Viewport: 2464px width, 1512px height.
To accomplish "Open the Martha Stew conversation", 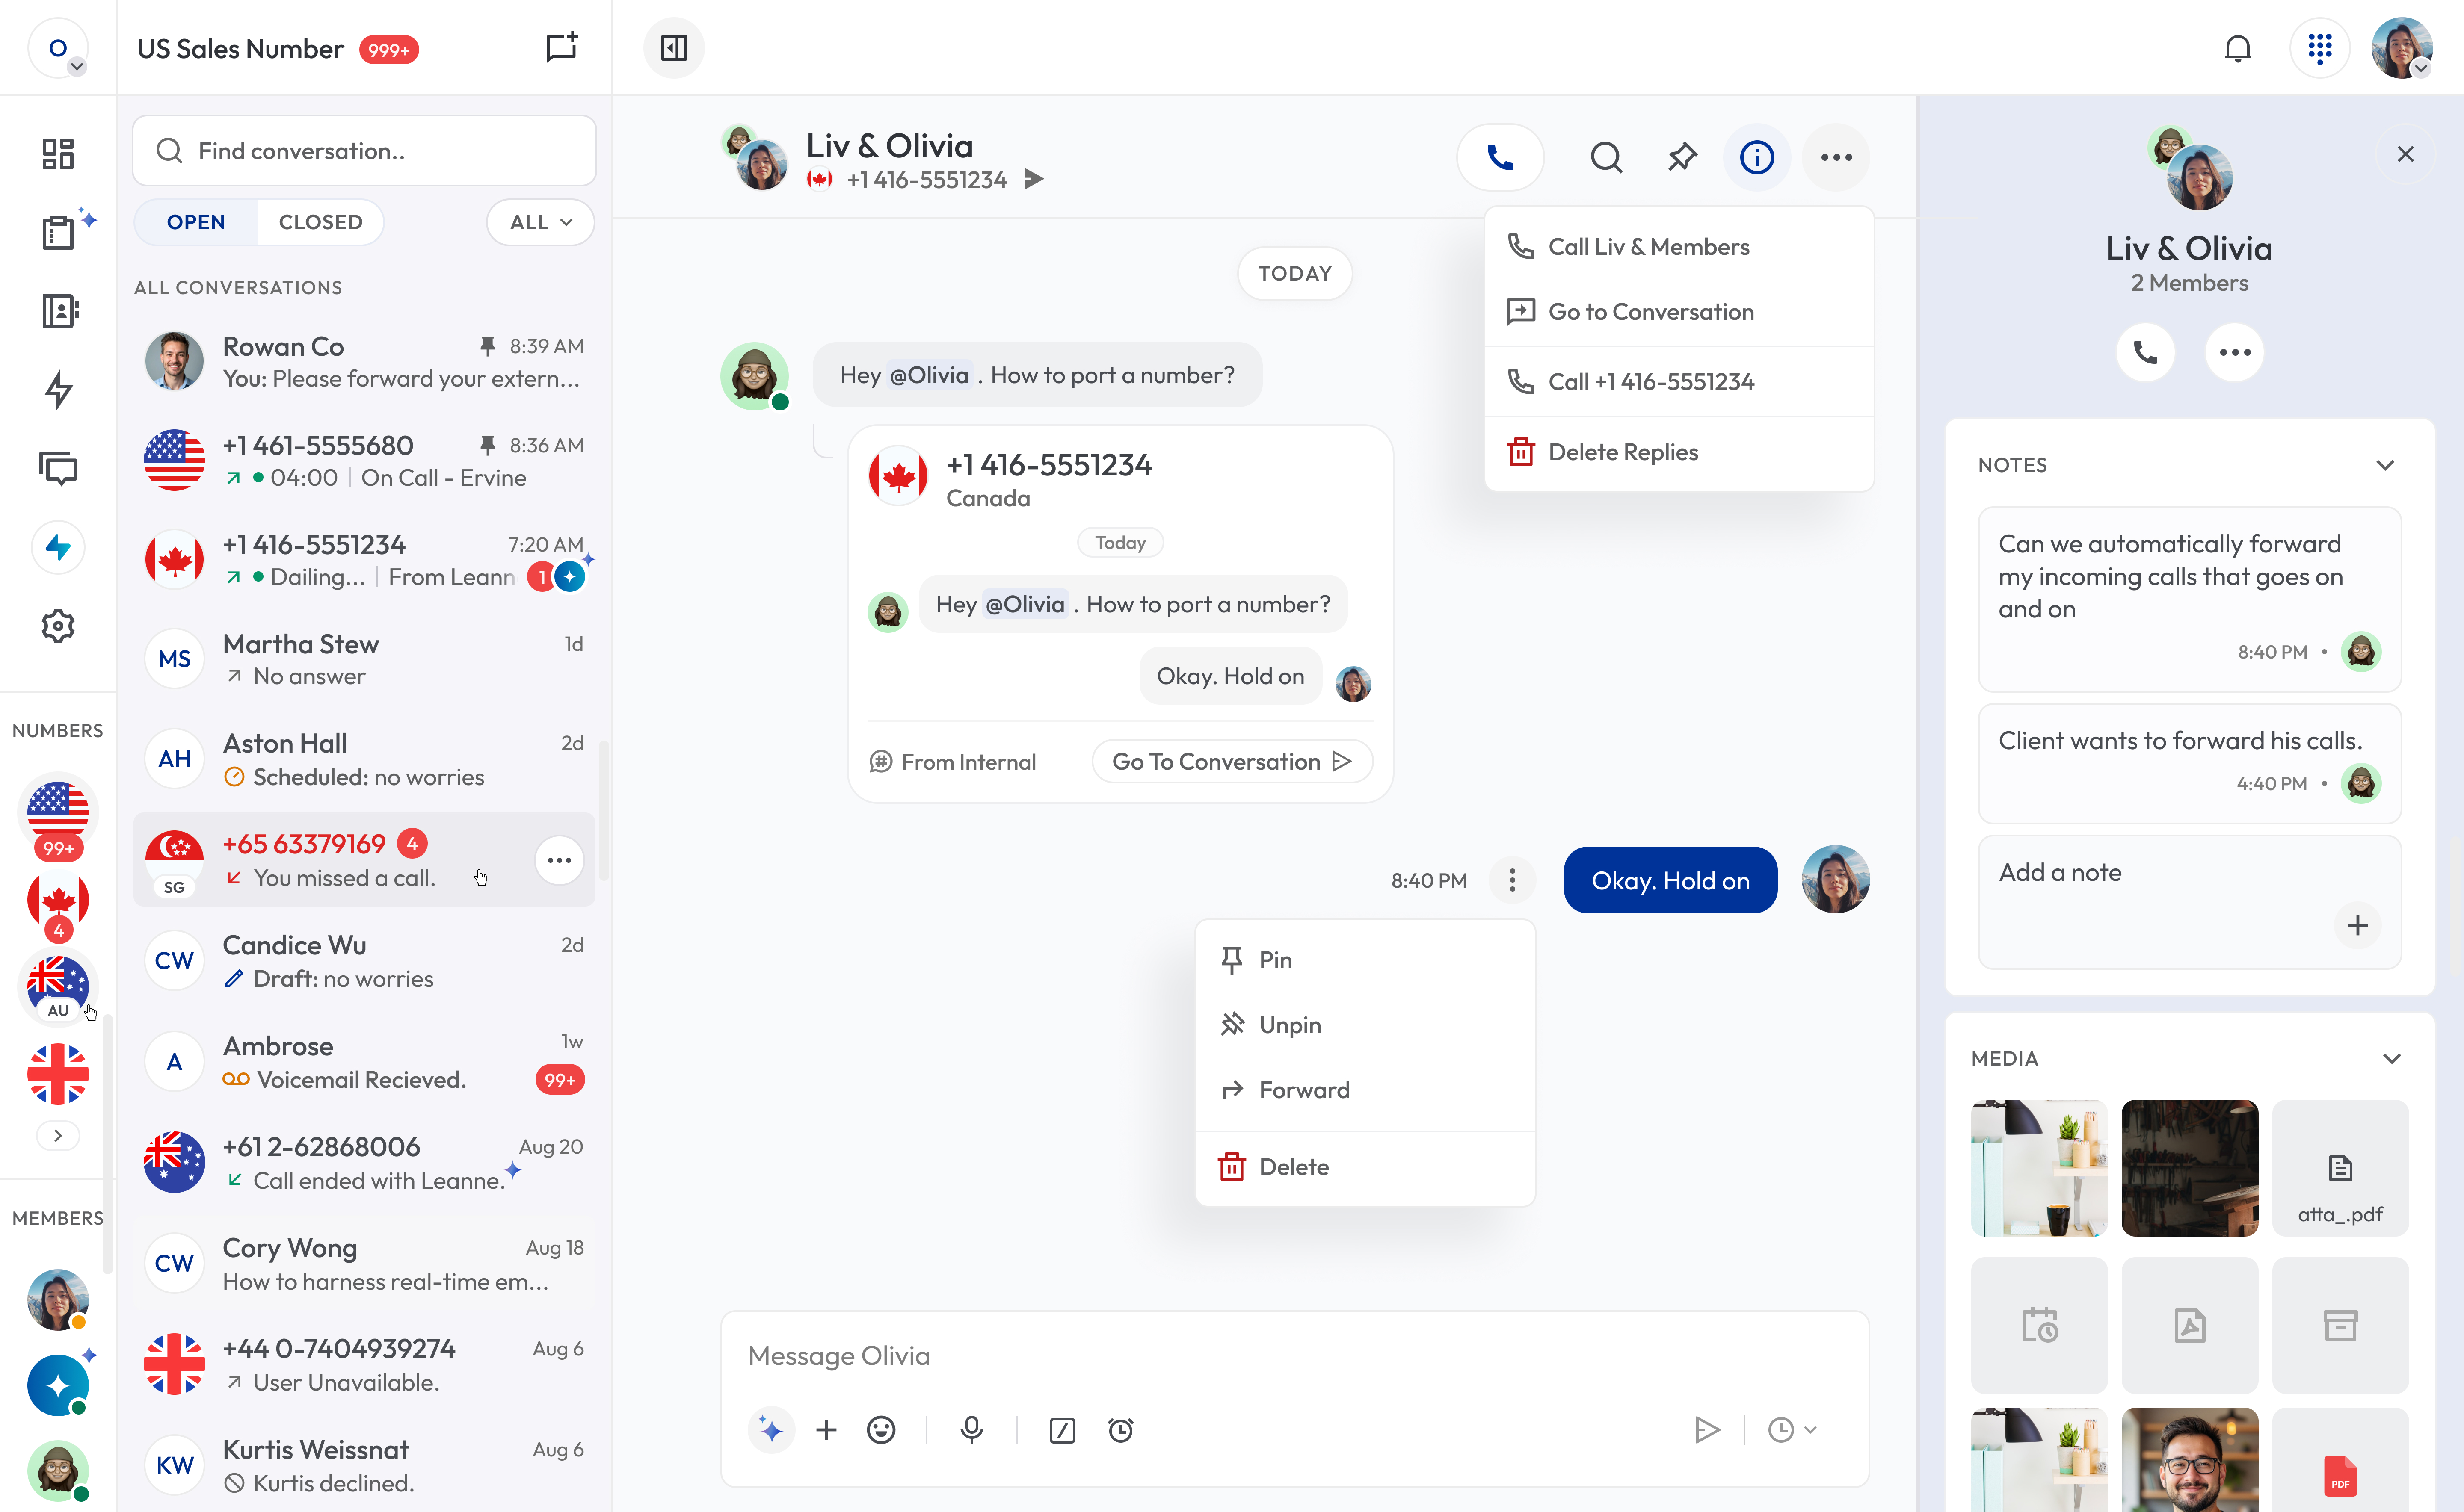I will pos(364,659).
